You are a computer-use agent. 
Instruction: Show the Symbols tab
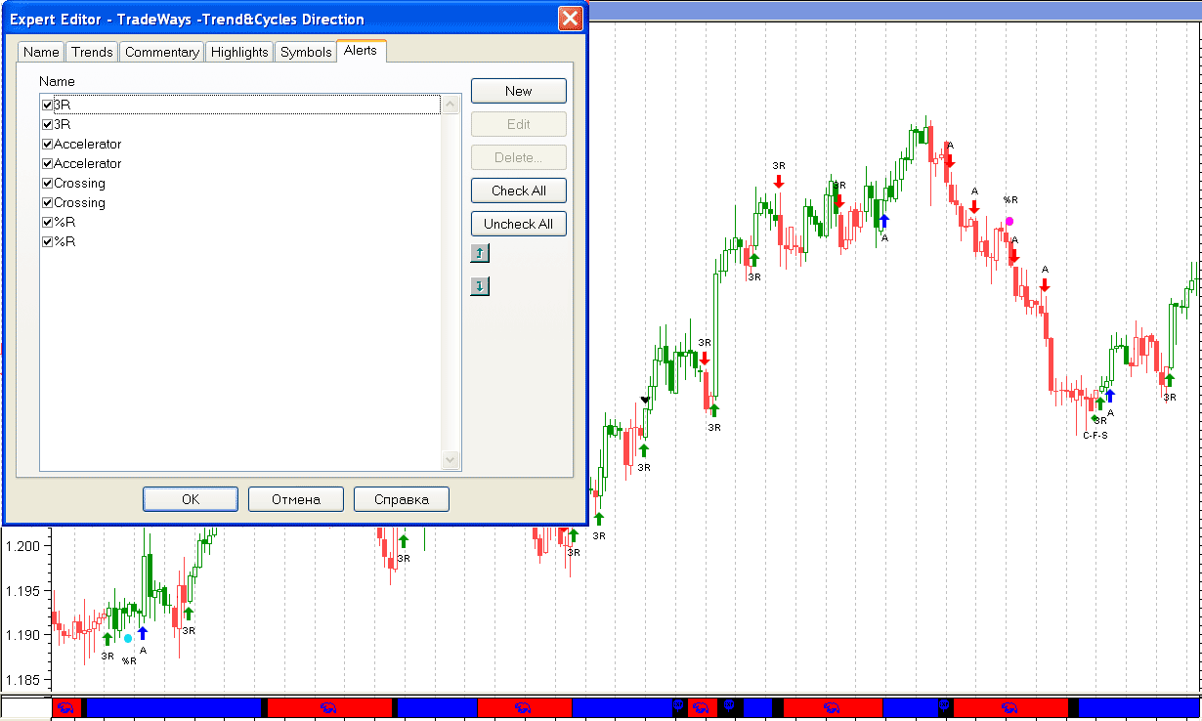306,52
